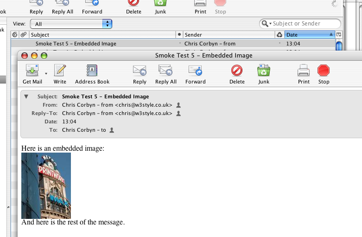Click the Write new message icon
362x237 pixels.
click(60, 74)
